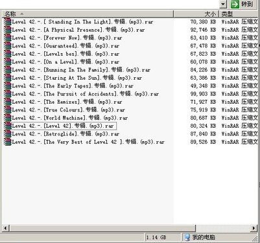Click the green 转到 (Go) arrow button

click(235, 5)
